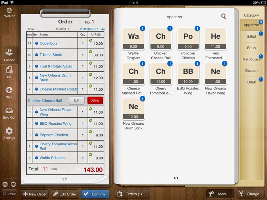
Task: Open the Bill section
Action: (x=9, y=72)
